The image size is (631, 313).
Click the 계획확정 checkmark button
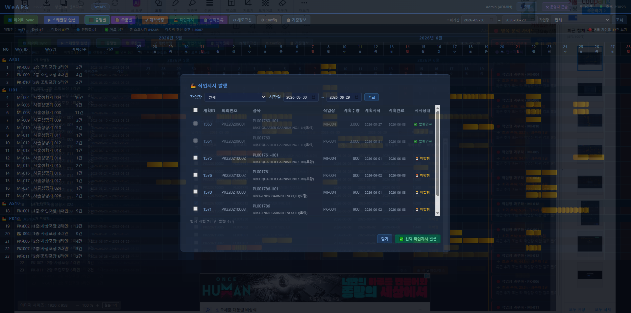point(155,20)
